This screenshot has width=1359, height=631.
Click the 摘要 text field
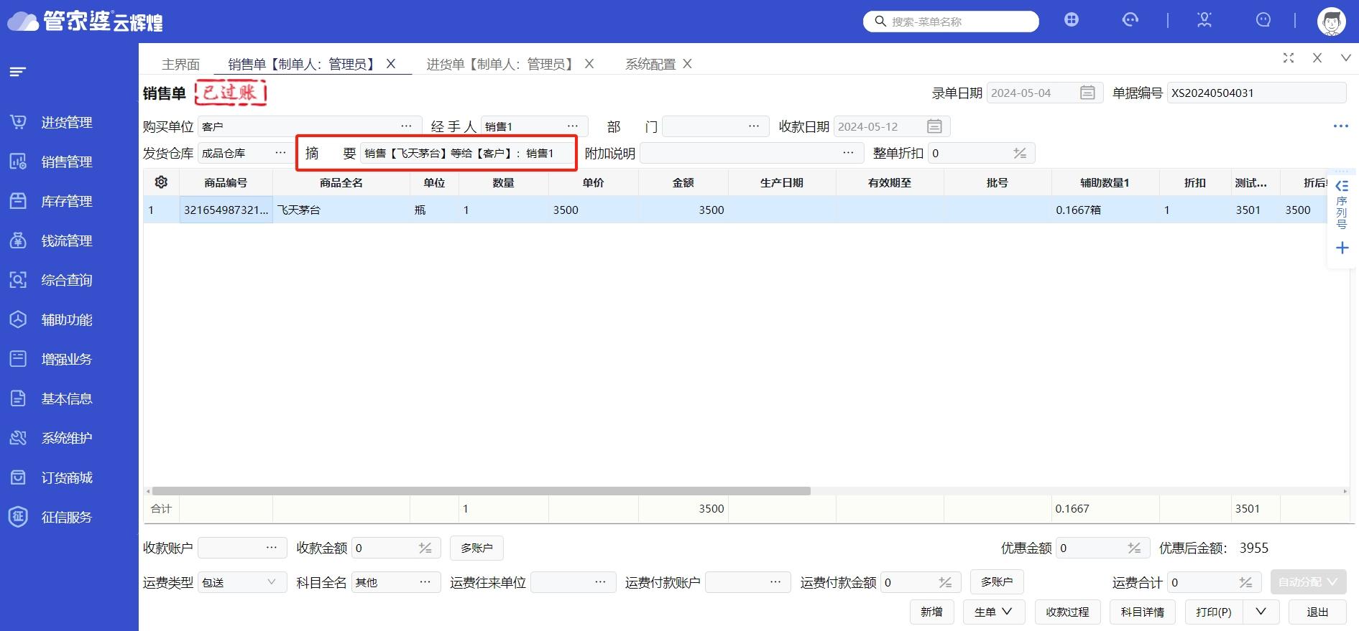(466, 153)
